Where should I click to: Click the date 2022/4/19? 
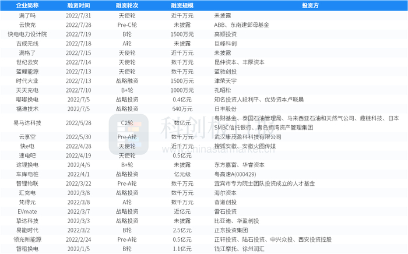(x=78, y=156)
